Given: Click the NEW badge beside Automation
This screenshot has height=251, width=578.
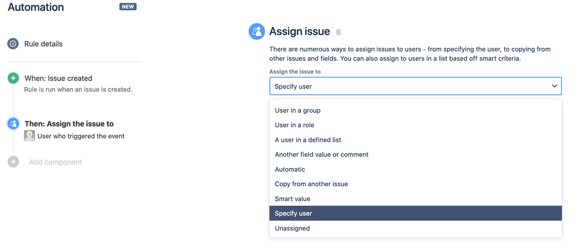Looking at the screenshot, I should point(128,7).
